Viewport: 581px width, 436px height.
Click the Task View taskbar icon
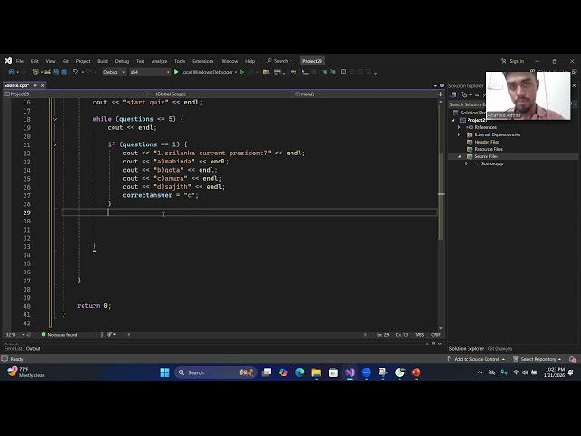(266, 372)
